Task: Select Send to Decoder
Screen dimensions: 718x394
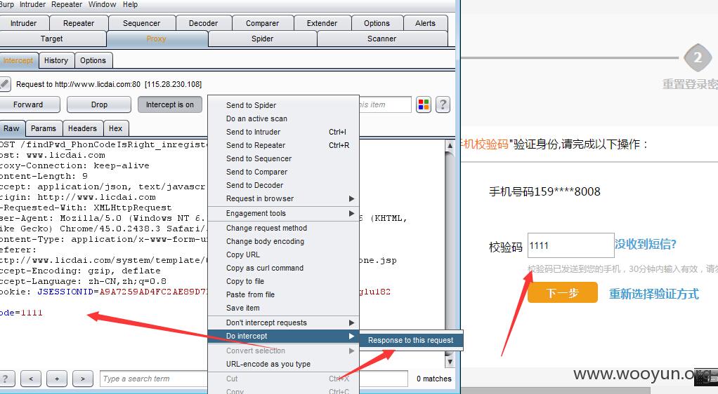Action: (283, 185)
